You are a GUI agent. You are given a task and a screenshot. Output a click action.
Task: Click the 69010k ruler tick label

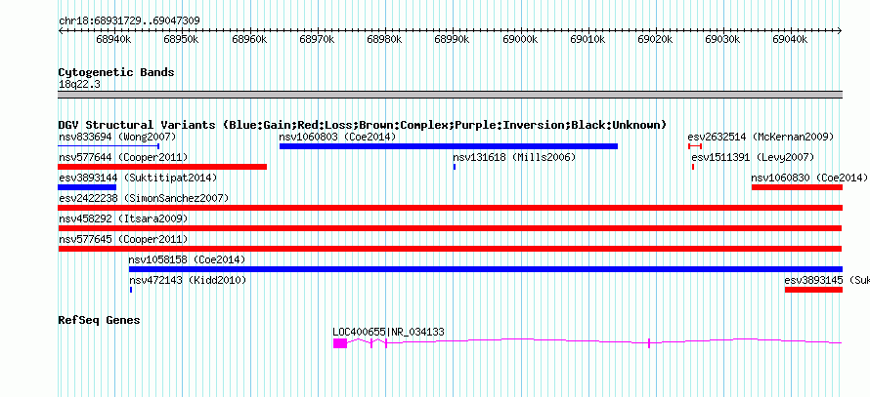click(x=588, y=39)
